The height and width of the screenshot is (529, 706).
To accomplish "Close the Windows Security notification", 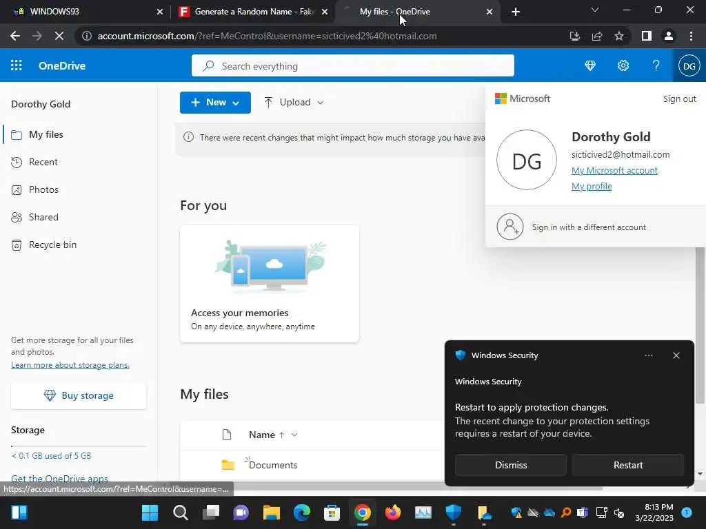I will tap(676, 355).
